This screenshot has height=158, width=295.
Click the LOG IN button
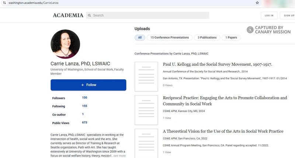269,15
